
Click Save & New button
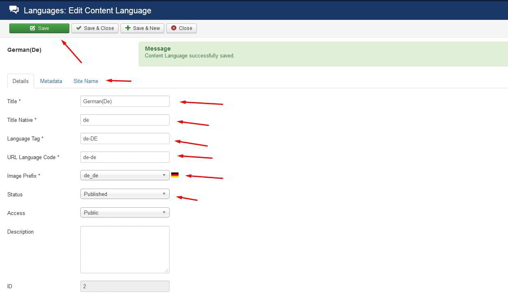pyautogui.click(x=142, y=28)
